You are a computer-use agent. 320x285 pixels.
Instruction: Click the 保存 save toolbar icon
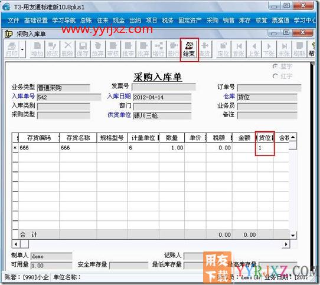click(x=83, y=49)
